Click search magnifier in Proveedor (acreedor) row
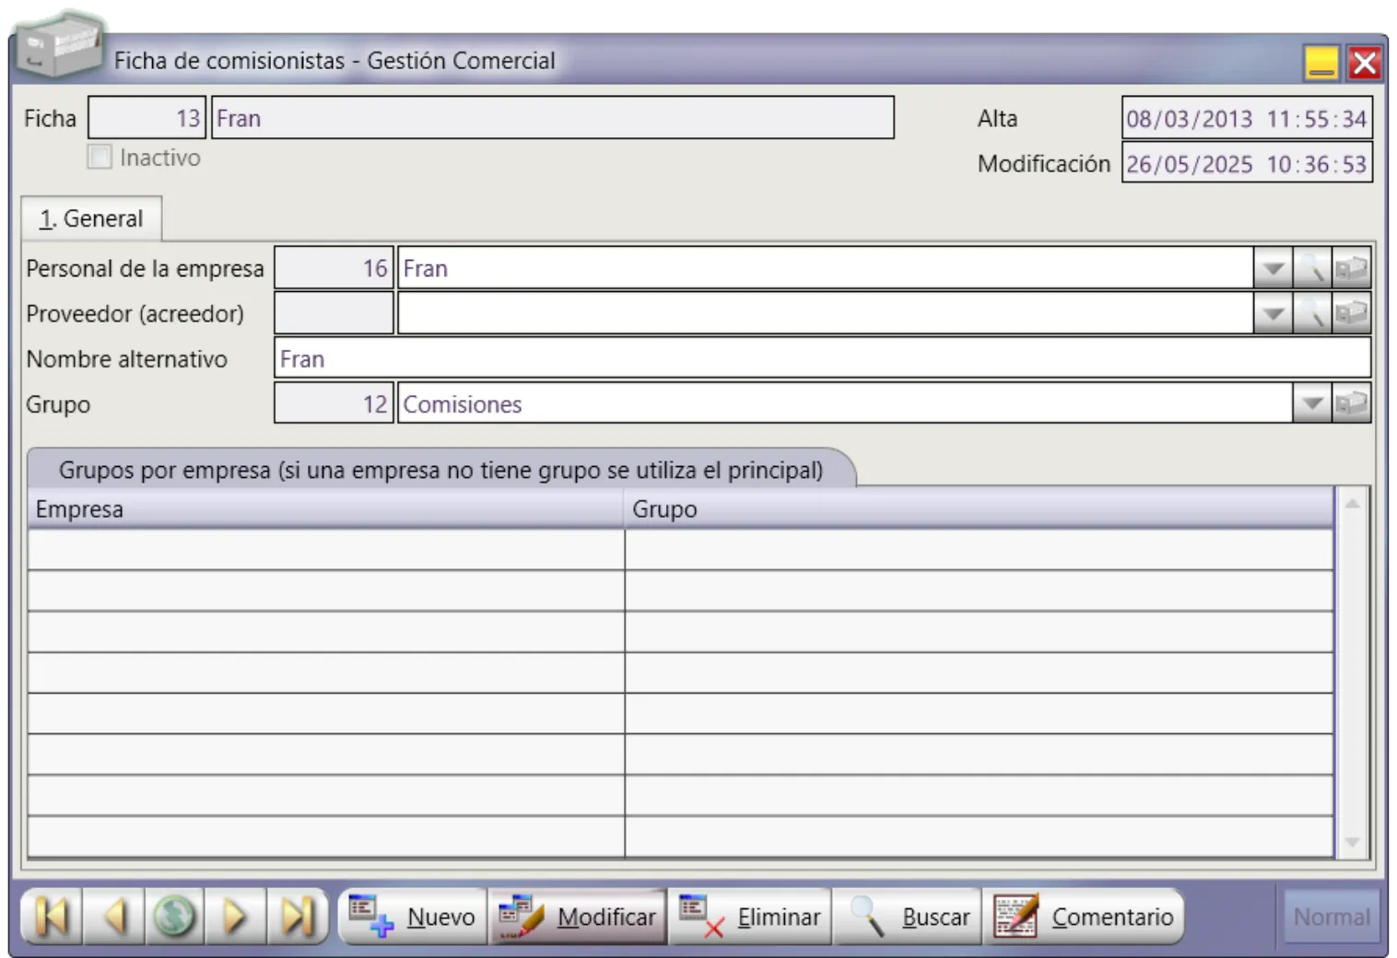 tap(1312, 314)
